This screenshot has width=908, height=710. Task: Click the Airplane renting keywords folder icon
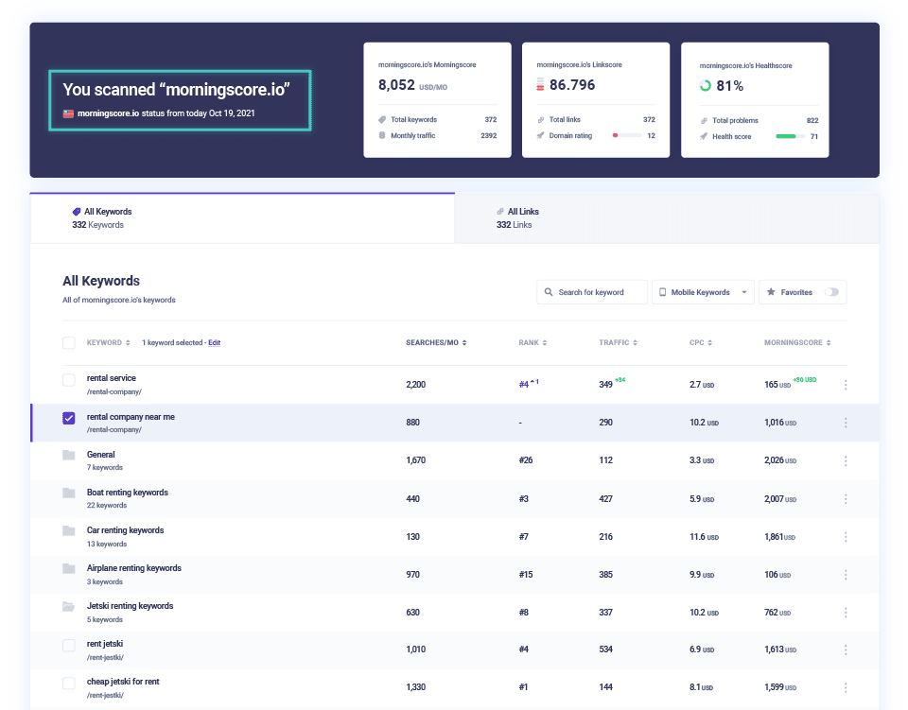(x=69, y=568)
